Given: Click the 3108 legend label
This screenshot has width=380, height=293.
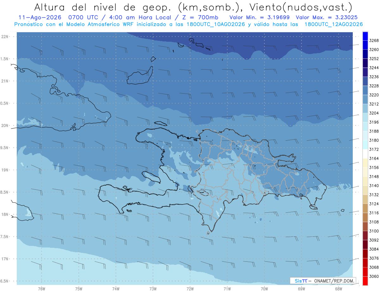Looking at the screenshot, I should coord(374,222).
